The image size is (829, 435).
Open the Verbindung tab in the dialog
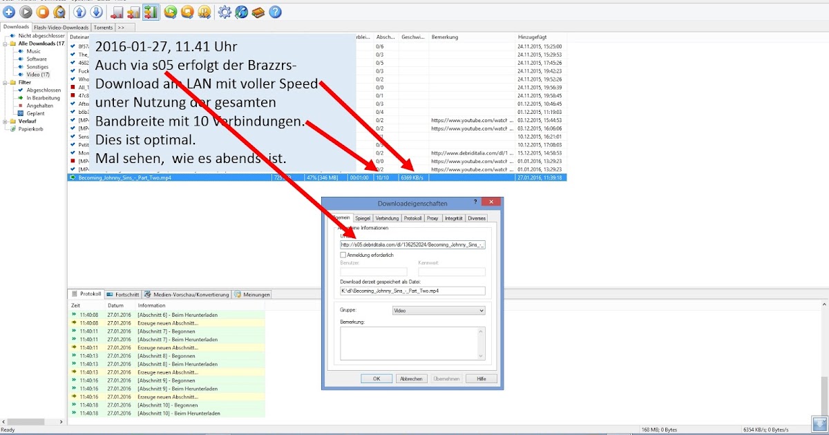point(387,218)
